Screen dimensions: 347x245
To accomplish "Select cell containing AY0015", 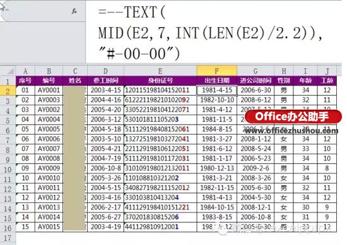I will (x=49, y=227).
